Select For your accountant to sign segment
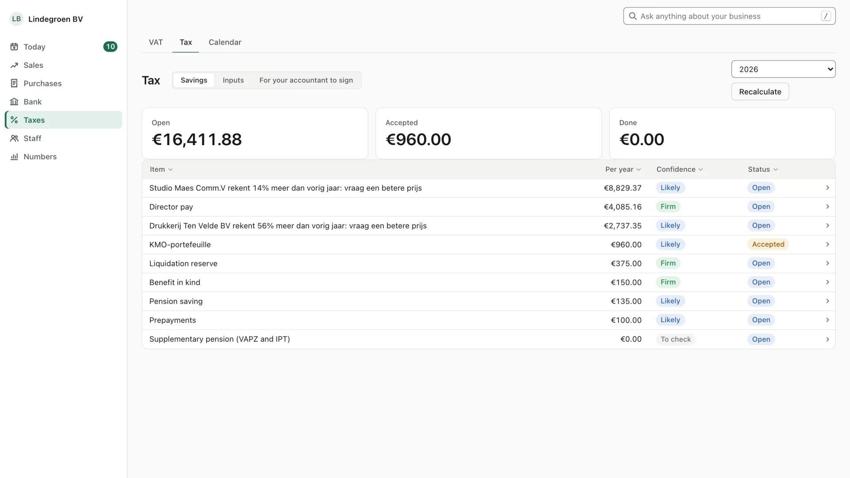 306,80
